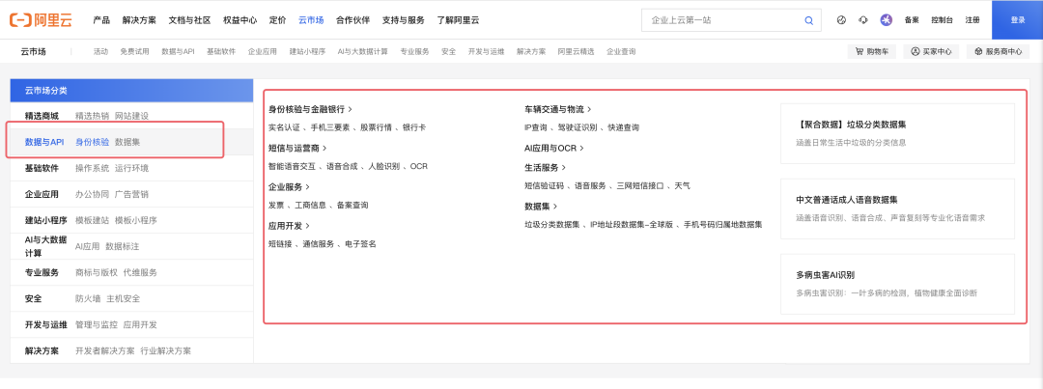Open 服务商中心 provider center
Viewport: 1043px width, 389px height.
click(998, 51)
